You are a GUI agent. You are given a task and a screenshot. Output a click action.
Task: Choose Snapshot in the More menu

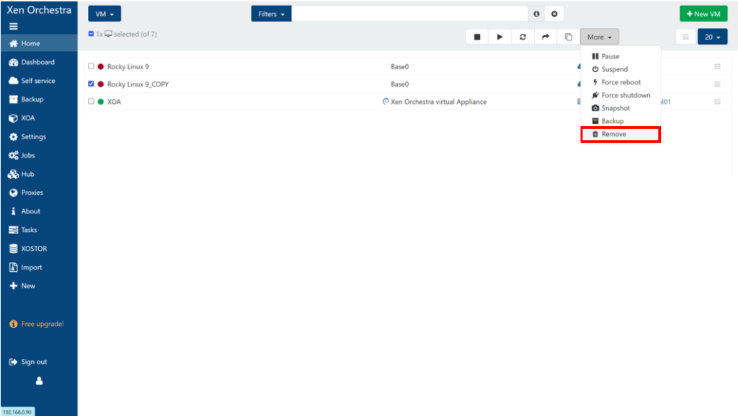tap(615, 108)
